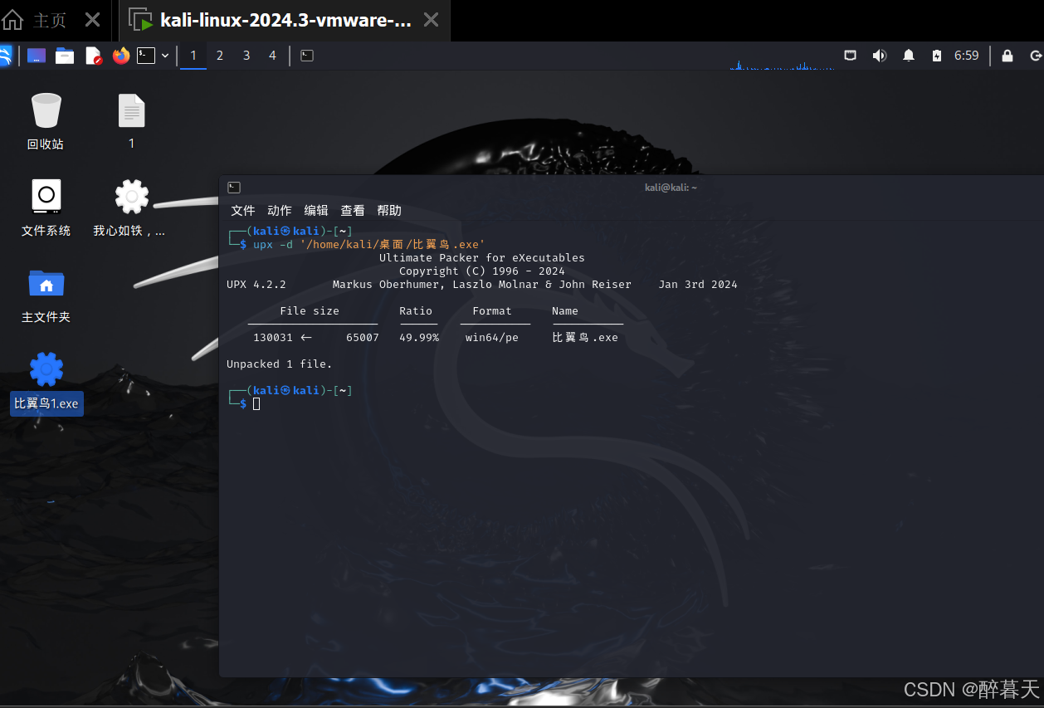This screenshot has width=1044, height=708.
Task: Open the 帮助 menu in terminal
Action: (389, 210)
